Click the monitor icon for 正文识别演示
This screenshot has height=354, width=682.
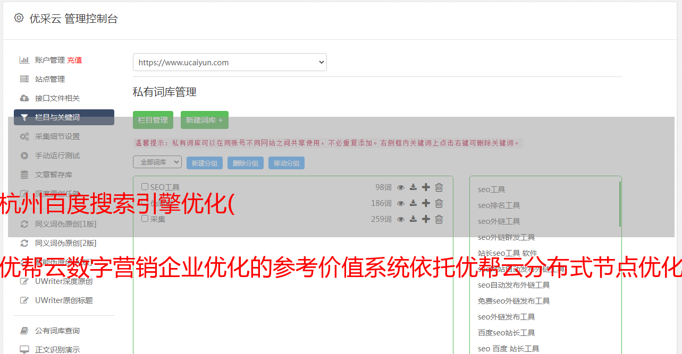24,350
